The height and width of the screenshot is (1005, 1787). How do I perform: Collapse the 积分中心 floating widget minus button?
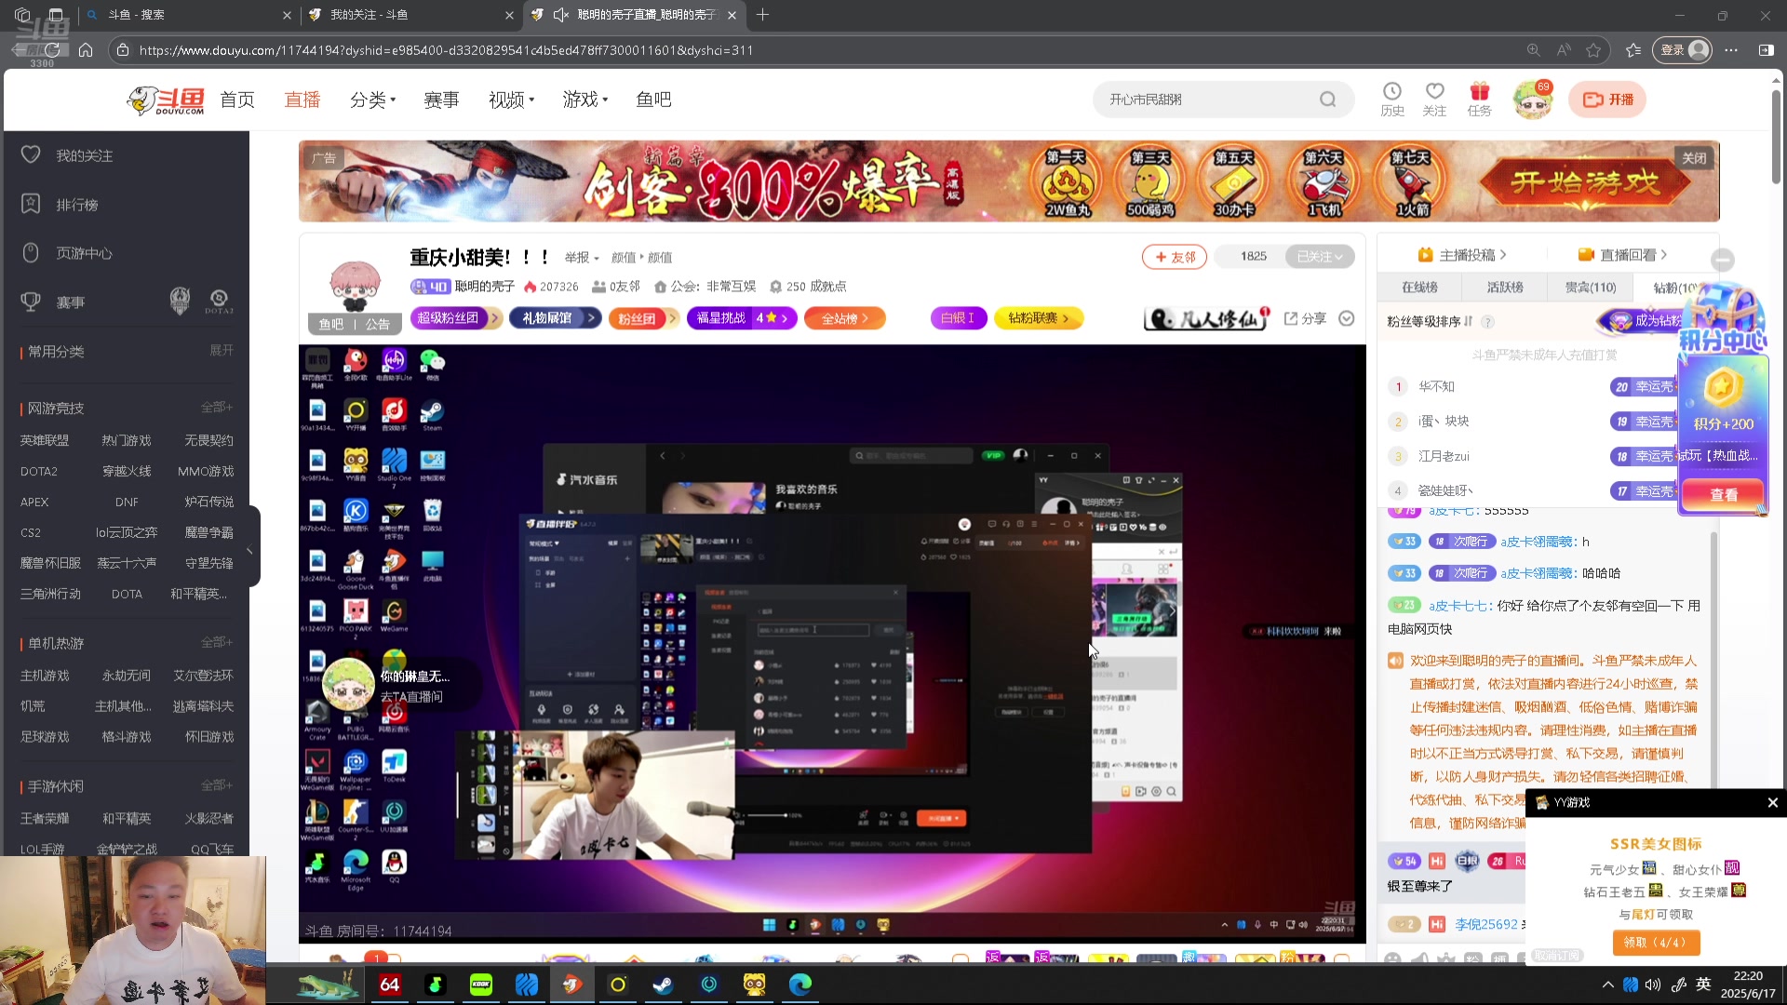pyautogui.click(x=1723, y=260)
